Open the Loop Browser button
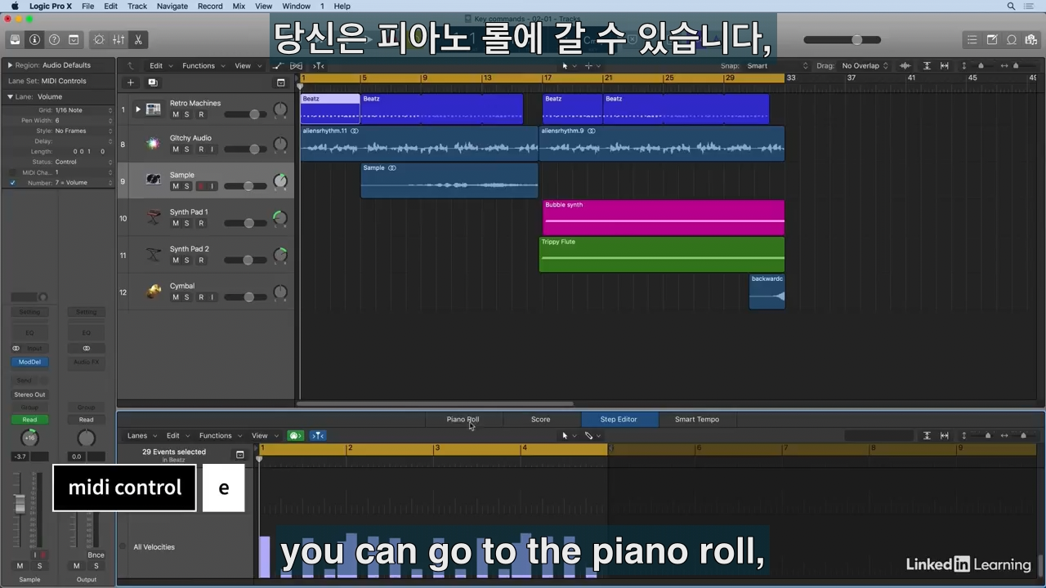1046x588 pixels. click(1012, 39)
